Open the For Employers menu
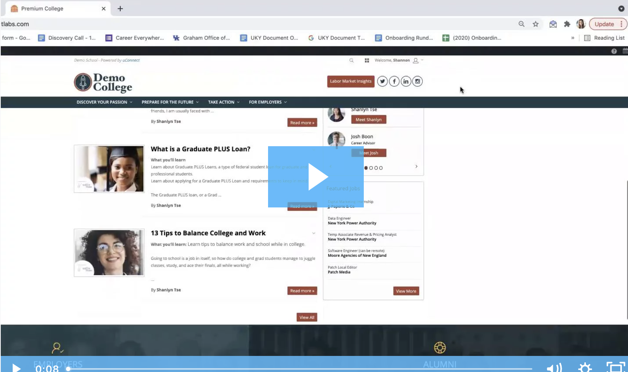This screenshot has height=372, width=628. click(x=268, y=102)
